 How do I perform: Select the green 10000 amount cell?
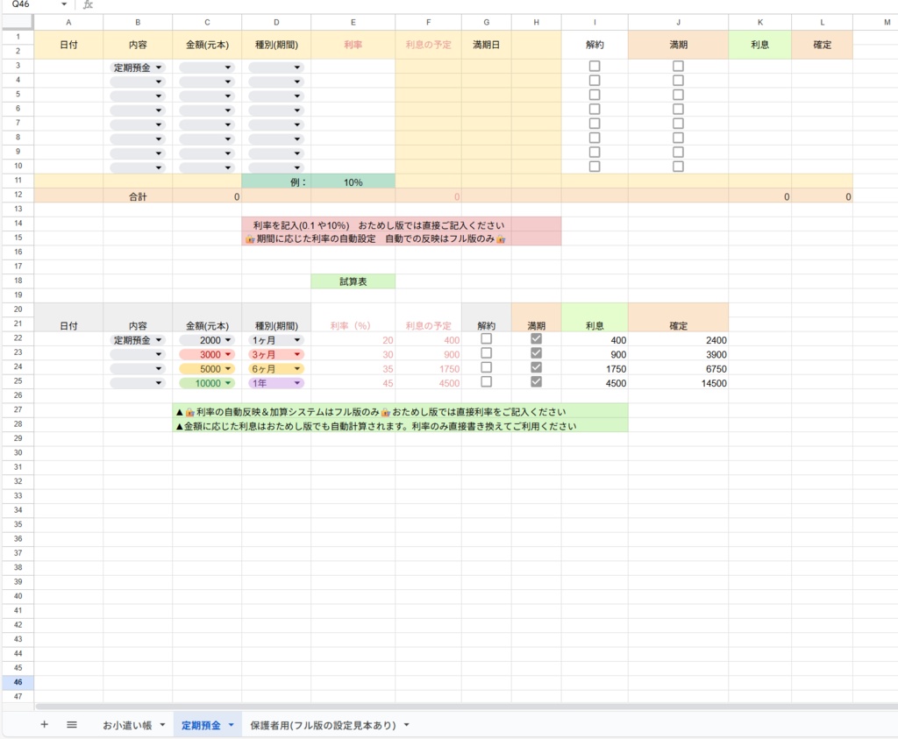(x=207, y=383)
